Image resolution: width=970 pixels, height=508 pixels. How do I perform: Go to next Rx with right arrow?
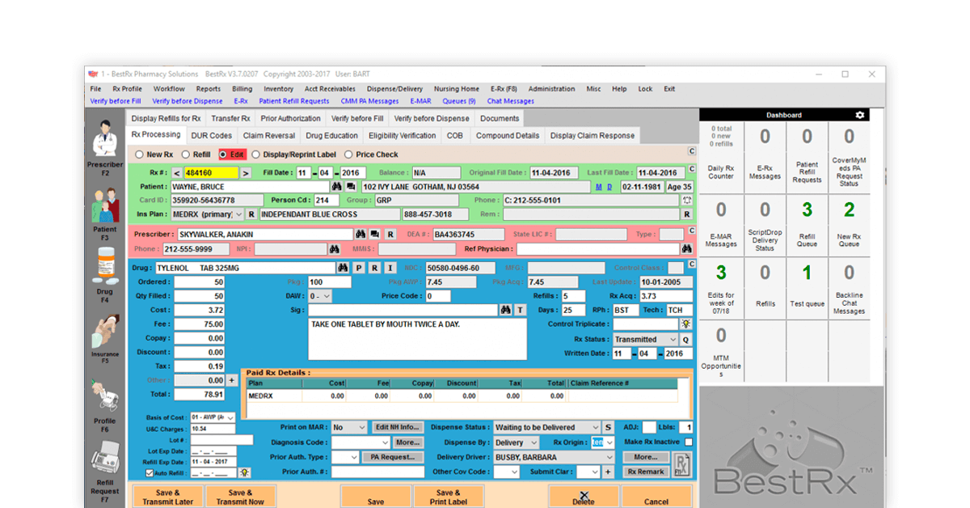(x=246, y=173)
